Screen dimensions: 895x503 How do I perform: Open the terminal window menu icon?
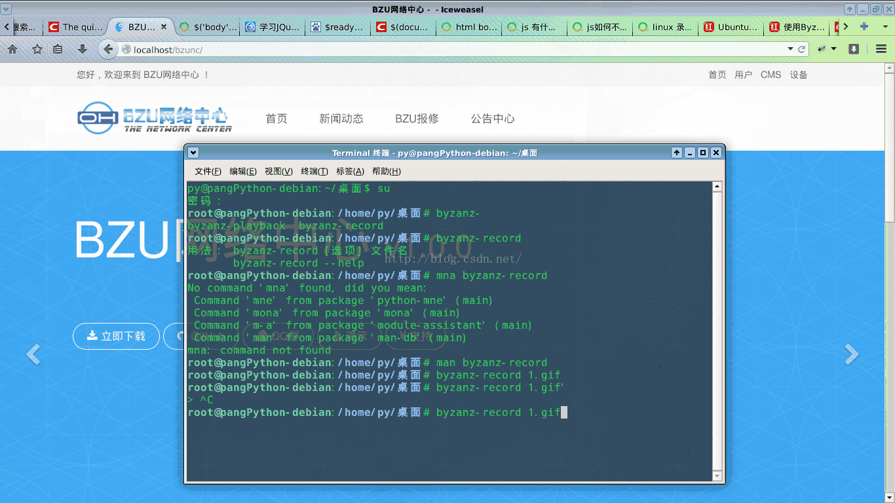coord(193,153)
